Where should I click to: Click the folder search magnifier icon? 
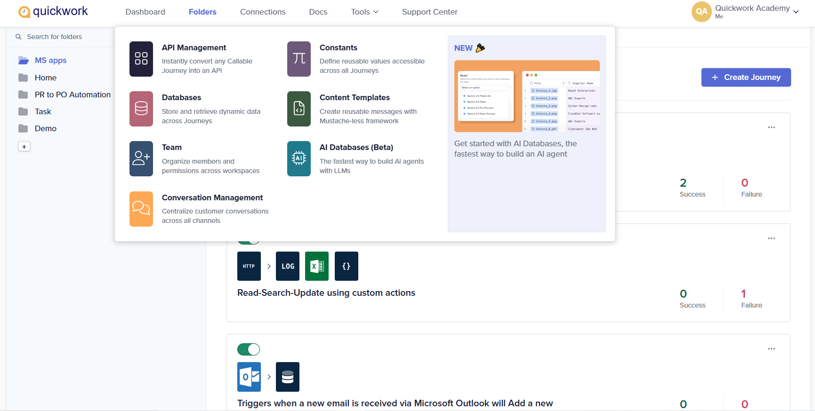18,37
